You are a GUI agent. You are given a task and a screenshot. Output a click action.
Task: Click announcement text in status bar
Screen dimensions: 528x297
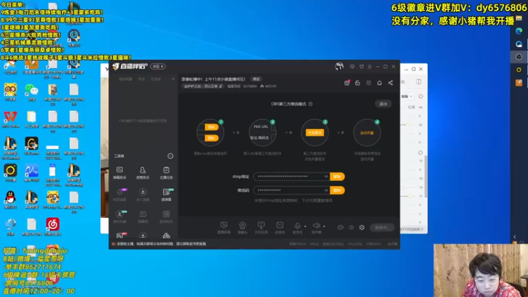[x=161, y=244]
